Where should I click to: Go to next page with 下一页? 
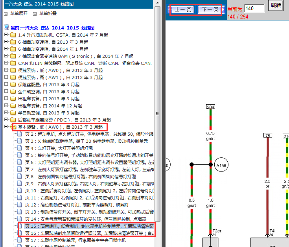(210, 9)
